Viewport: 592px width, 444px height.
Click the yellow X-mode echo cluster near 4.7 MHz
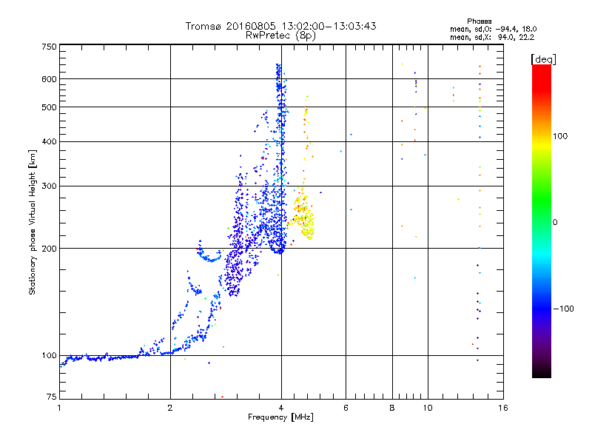(x=304, y=216)
